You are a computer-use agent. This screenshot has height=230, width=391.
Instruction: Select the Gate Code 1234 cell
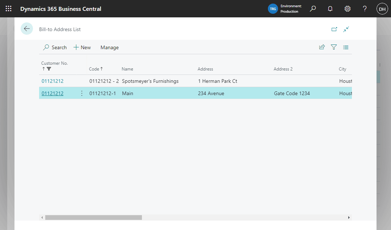tap(292, 93)
